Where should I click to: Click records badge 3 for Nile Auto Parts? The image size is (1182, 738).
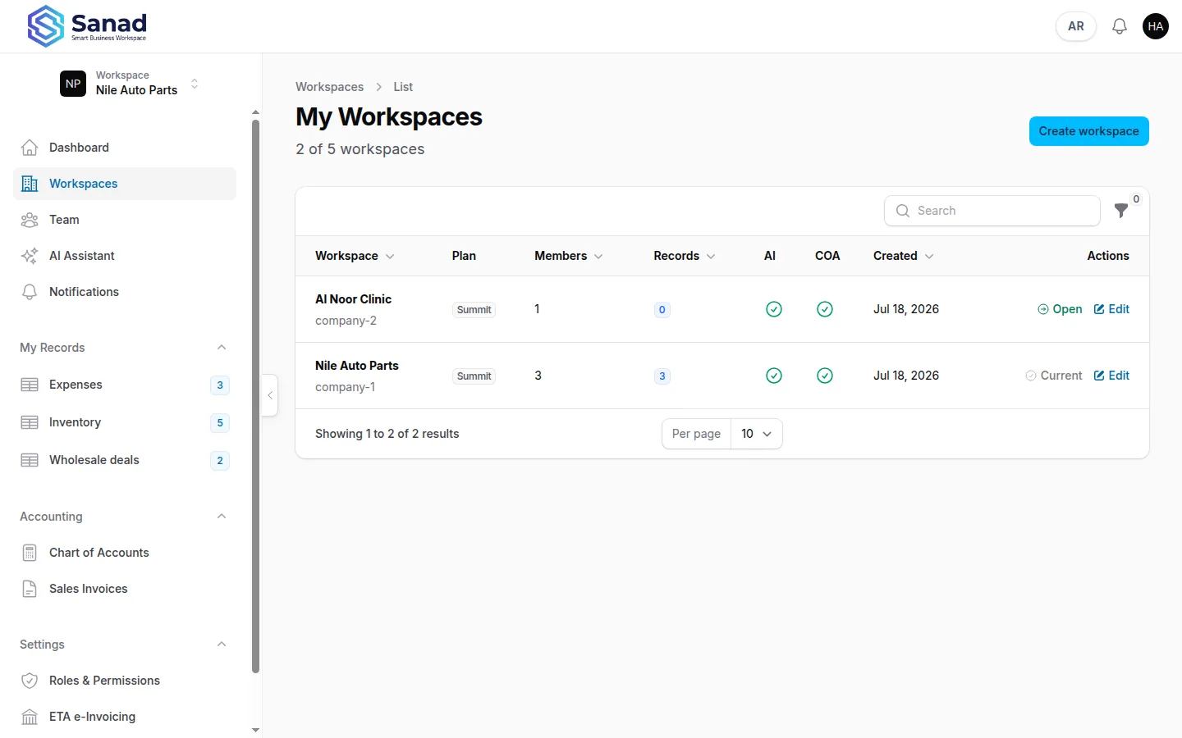(662, 376)
